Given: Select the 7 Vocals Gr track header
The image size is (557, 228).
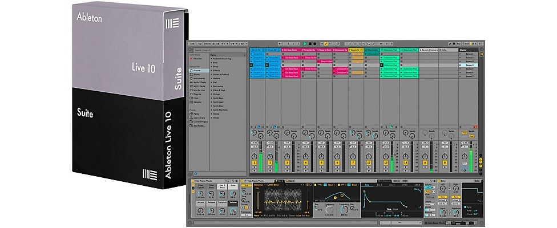Looking at the screenshot, I should (x=356, y=50).
